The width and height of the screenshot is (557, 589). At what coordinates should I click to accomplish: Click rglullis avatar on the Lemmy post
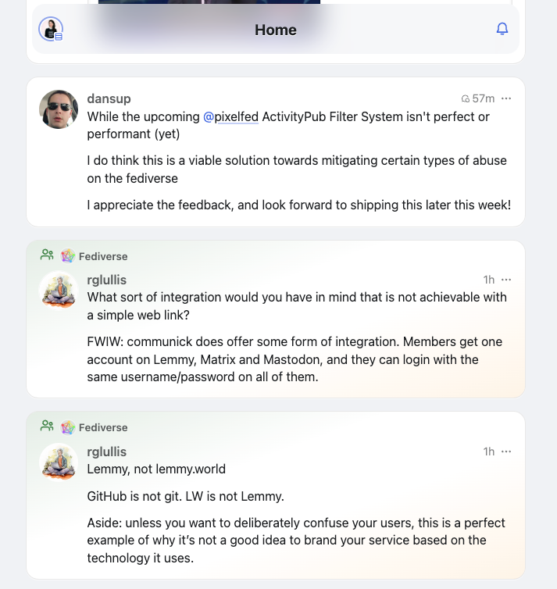(x=59, y=462)
